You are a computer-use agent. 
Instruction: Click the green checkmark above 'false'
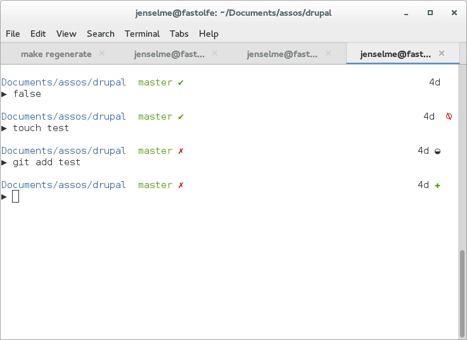(x=181, y=82)
